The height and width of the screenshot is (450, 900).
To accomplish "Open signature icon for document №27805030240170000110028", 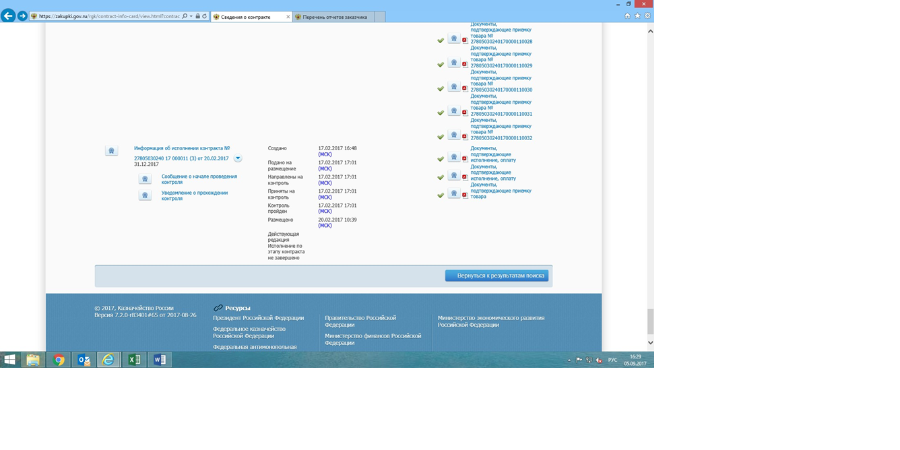I will [454, 39].
